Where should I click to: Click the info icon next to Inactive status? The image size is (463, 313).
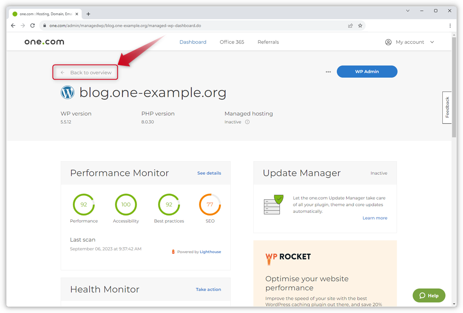(x=247, y=122)
